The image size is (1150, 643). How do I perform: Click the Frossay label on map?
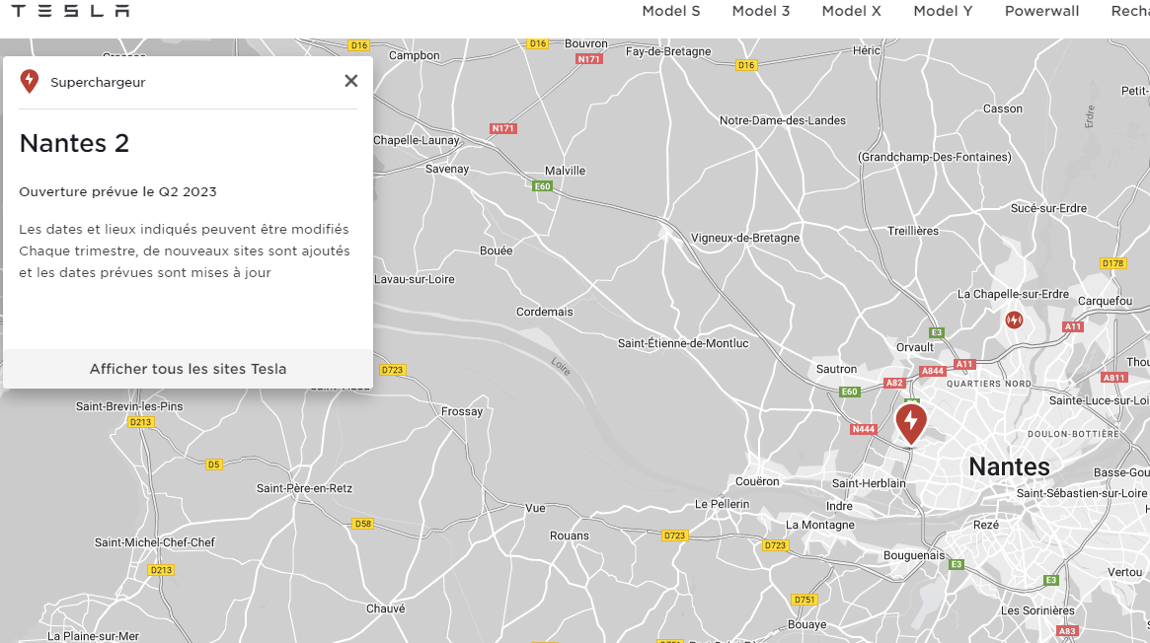pyautogui.click(x=462, y=411)
